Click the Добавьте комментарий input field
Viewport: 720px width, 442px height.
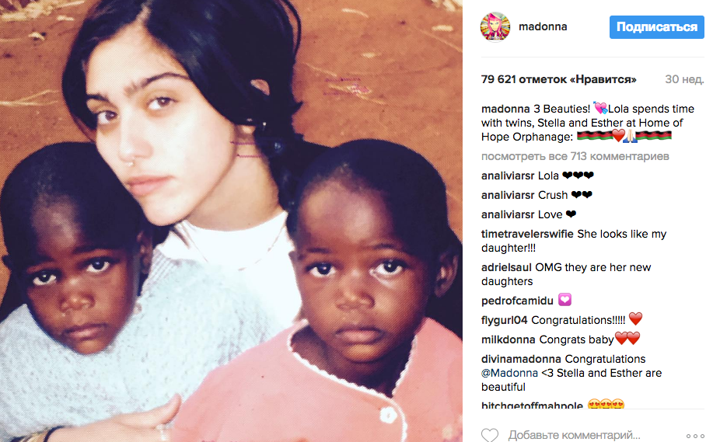574,435
